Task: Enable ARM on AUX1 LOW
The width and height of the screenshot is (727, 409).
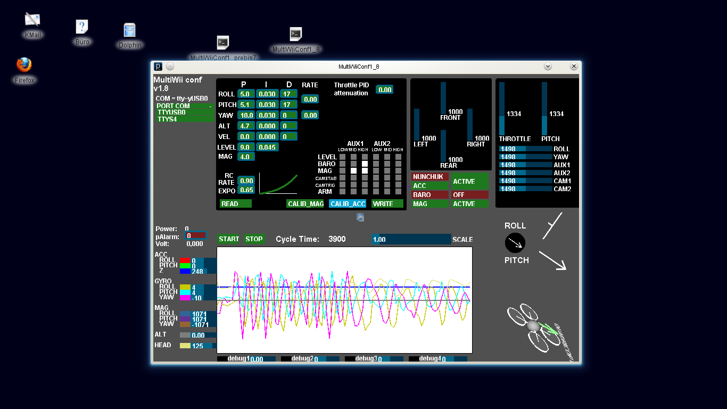Action: pos(342,192)
